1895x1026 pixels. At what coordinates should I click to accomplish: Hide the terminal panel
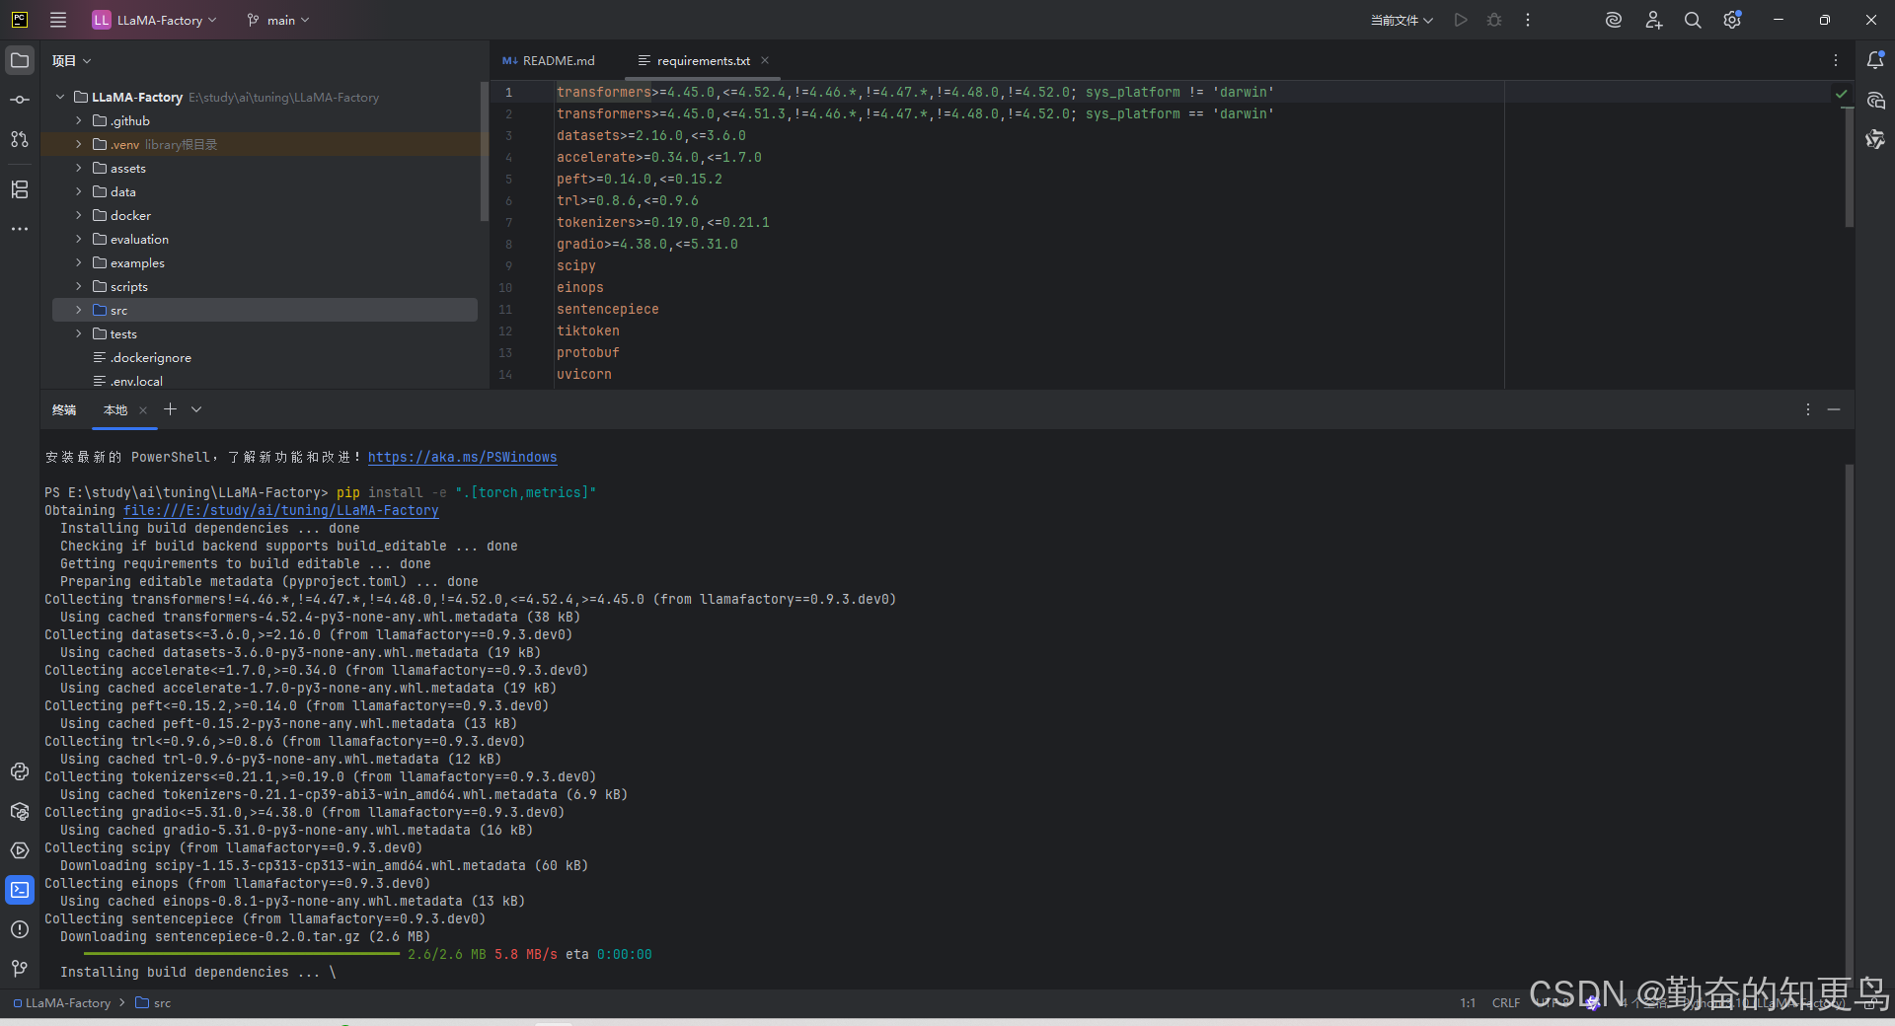click(1834, 409)
